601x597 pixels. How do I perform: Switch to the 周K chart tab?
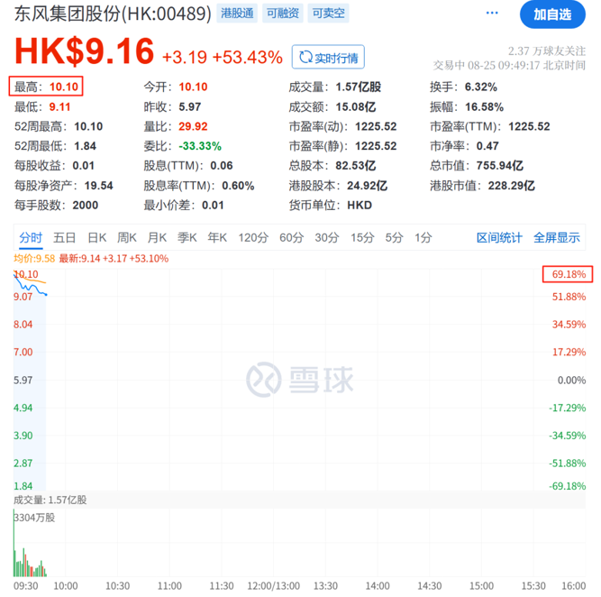(x=127, y=238)
